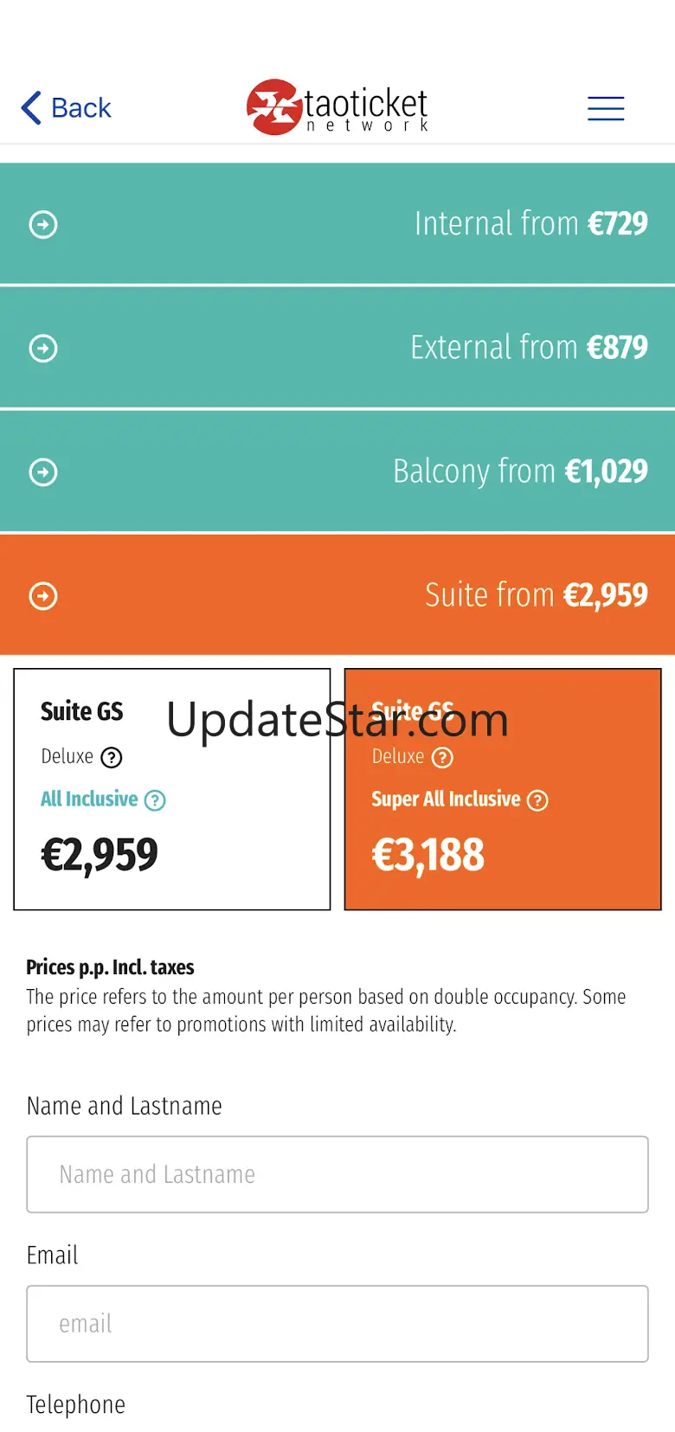This screenshot has height=1432, width=675.
Task: Open the hamburger menu
Action: click(x=606, y=108)
